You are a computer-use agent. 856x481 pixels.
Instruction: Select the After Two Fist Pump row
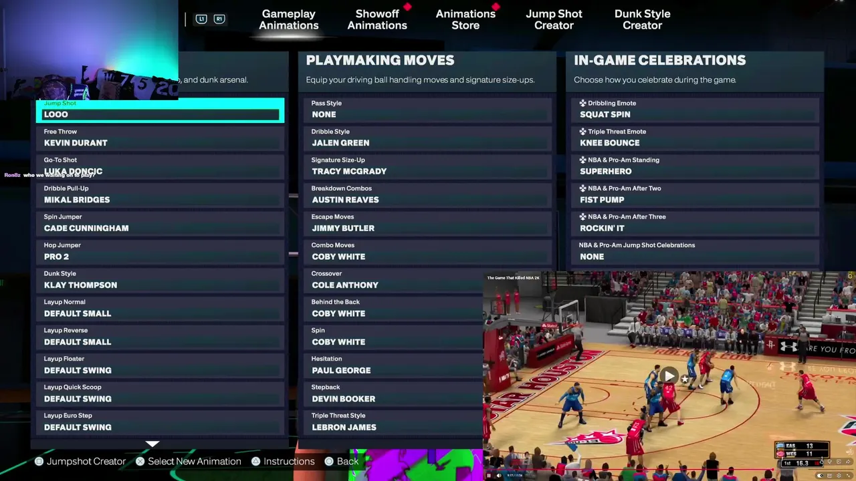[695, 194]
